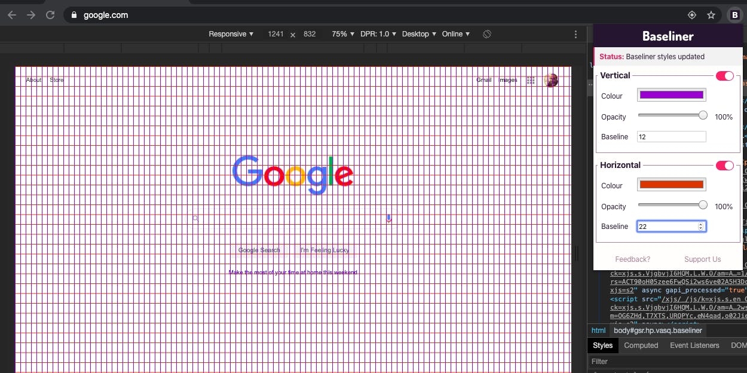The height and width of the screenshot is (373, 747).
Task: Switch to the Styles tab
Action: 602,346
